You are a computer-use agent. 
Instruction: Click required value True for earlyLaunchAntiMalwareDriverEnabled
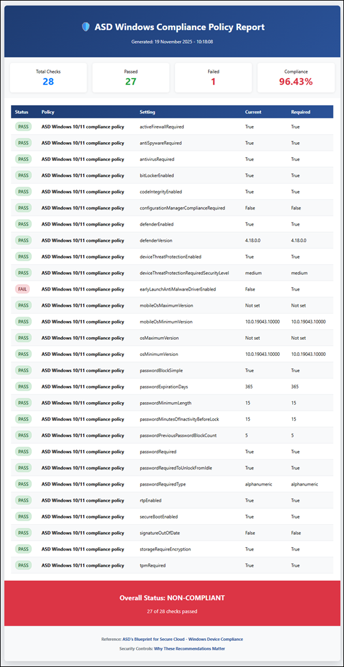[295, 289]
